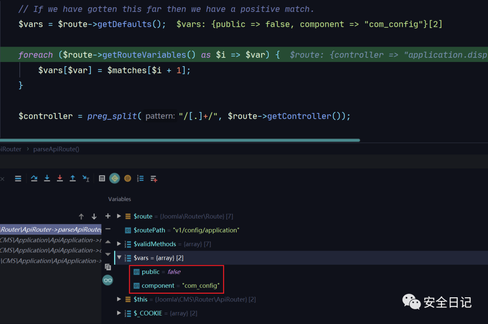Collapse the $vars array node

tap(119, 258)
